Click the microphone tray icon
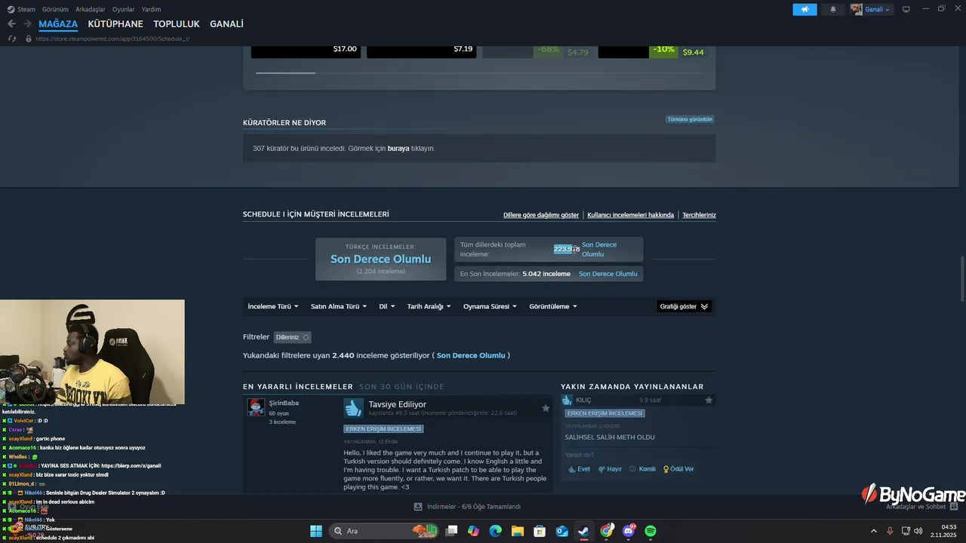The image size is (966, 543). [x=890, y=531]
